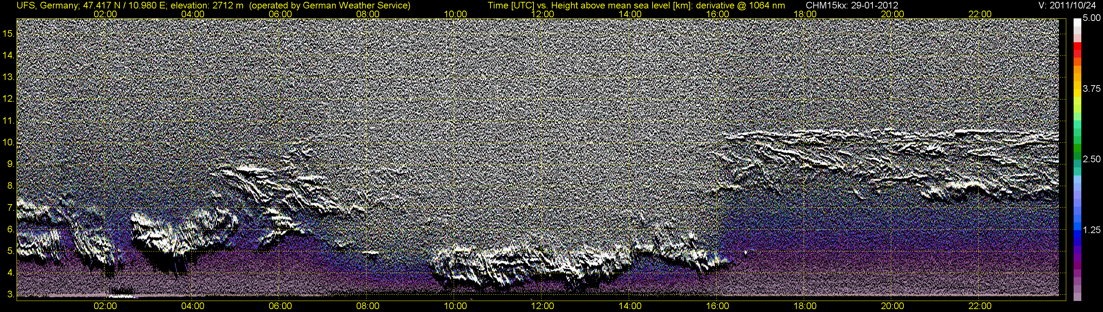This screenshot has width=1103, height=312.
Task: Click the '7.' height axis label
Action: [x=10, y=208]
